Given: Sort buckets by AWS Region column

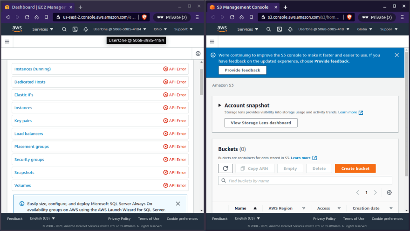Looking at the screenshot, I should 287,208.
